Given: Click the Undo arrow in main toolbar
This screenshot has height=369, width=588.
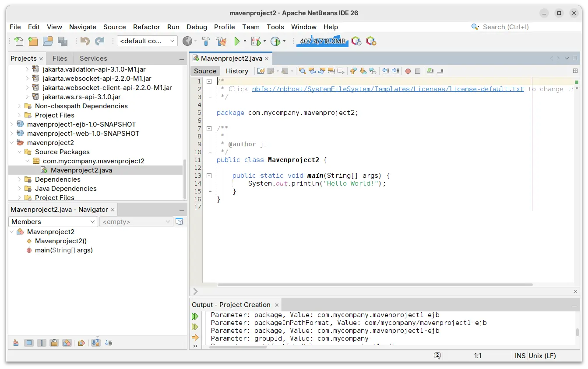Looking at the screenshot, I should click(x=85, y=41).
